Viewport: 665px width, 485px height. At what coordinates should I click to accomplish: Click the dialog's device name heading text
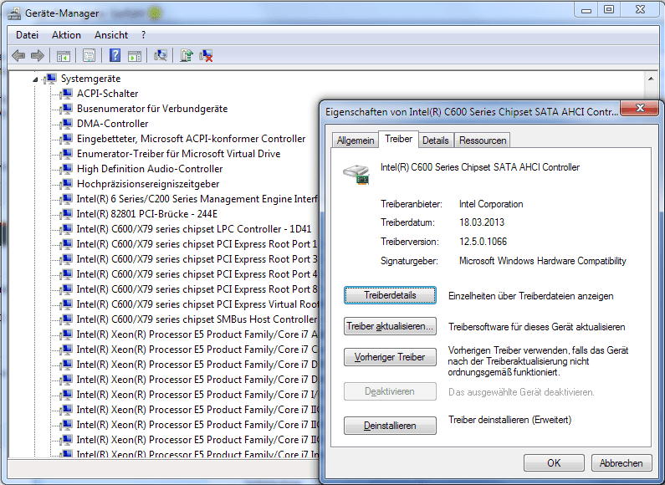pos(480,167)
